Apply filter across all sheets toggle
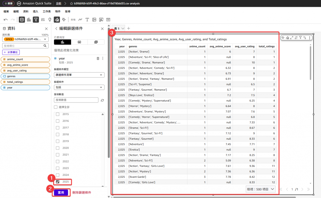This screenshot has width=321, height=198. click(x=96, y=42)
